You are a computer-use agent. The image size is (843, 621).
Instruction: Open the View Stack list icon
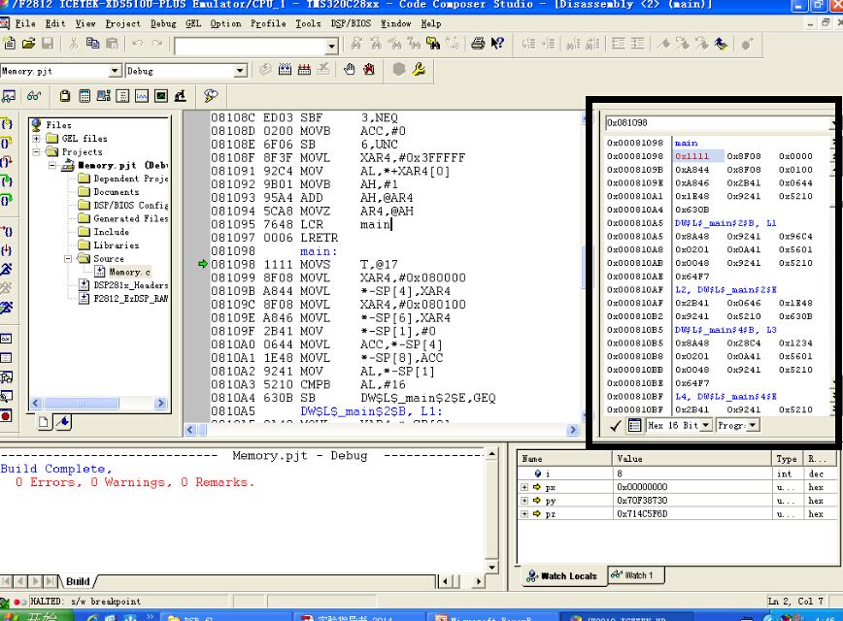[122, 96]
